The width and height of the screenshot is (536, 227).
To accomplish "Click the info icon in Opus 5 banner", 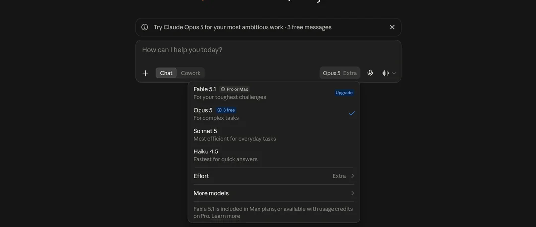I will [145, 27].
